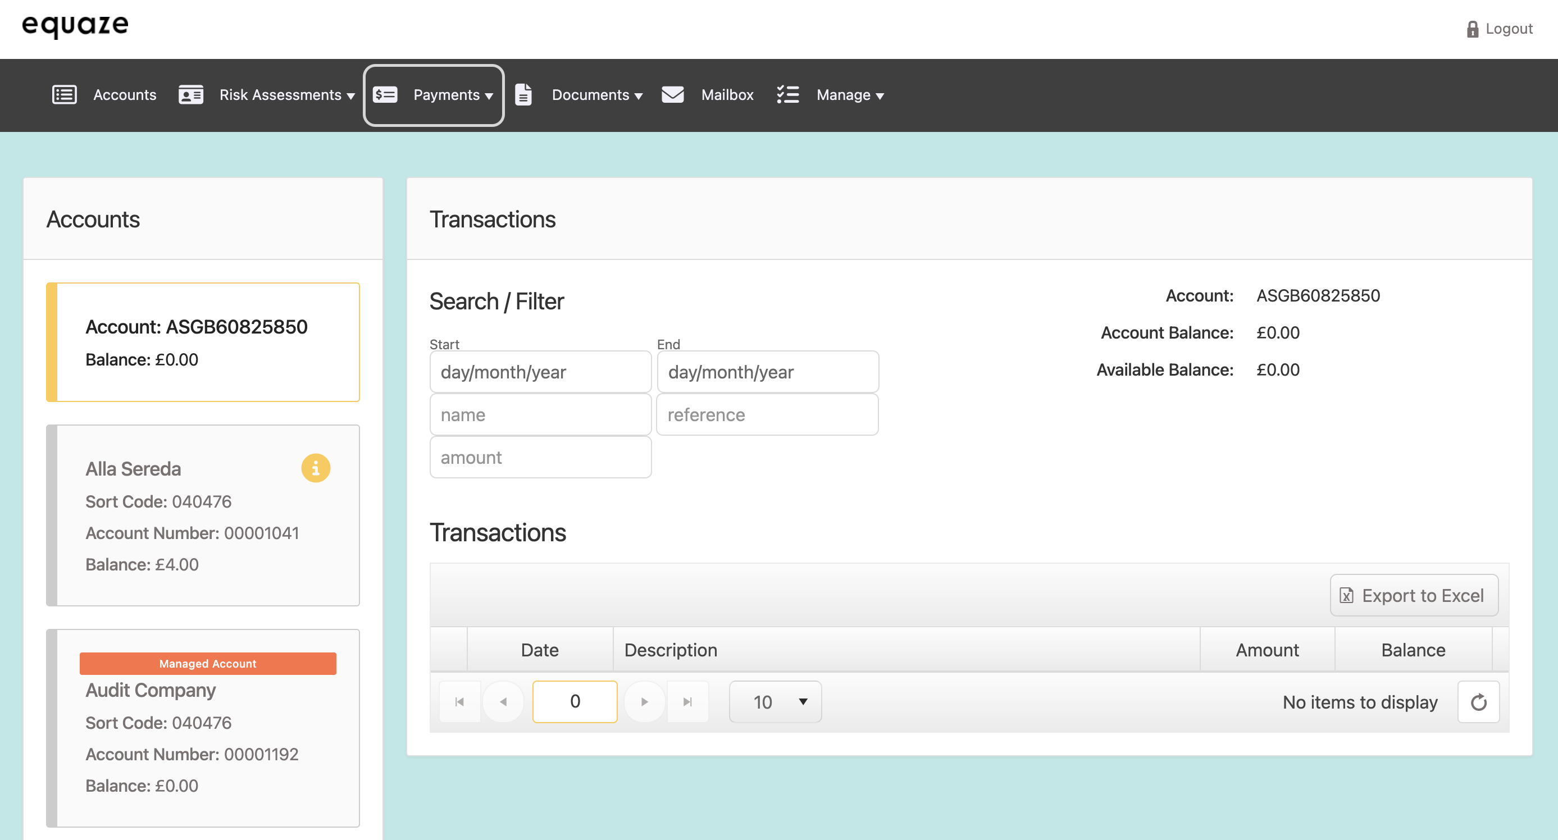
Task: Jump to the last transactions page
Action: tap(687, 702)
